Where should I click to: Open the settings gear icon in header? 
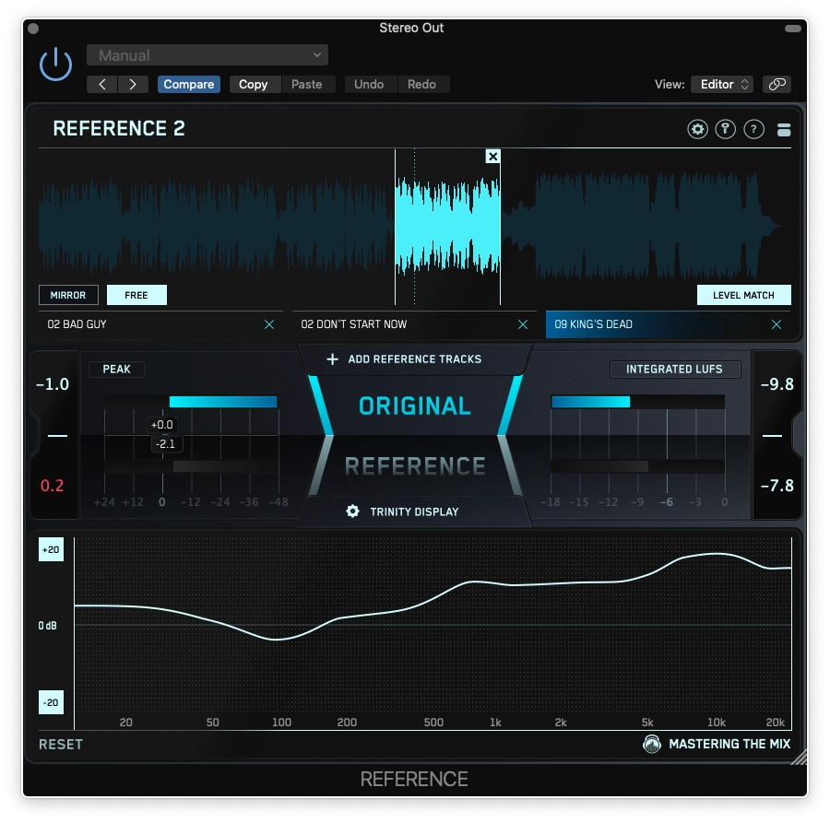click(697, 129)
